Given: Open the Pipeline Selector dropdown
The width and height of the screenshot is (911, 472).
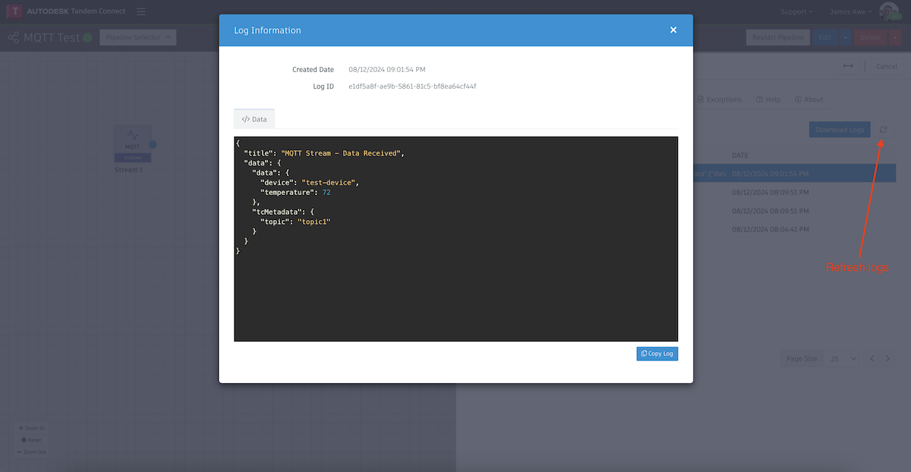Looking at the screenshot, I should (x=137, y=36).
